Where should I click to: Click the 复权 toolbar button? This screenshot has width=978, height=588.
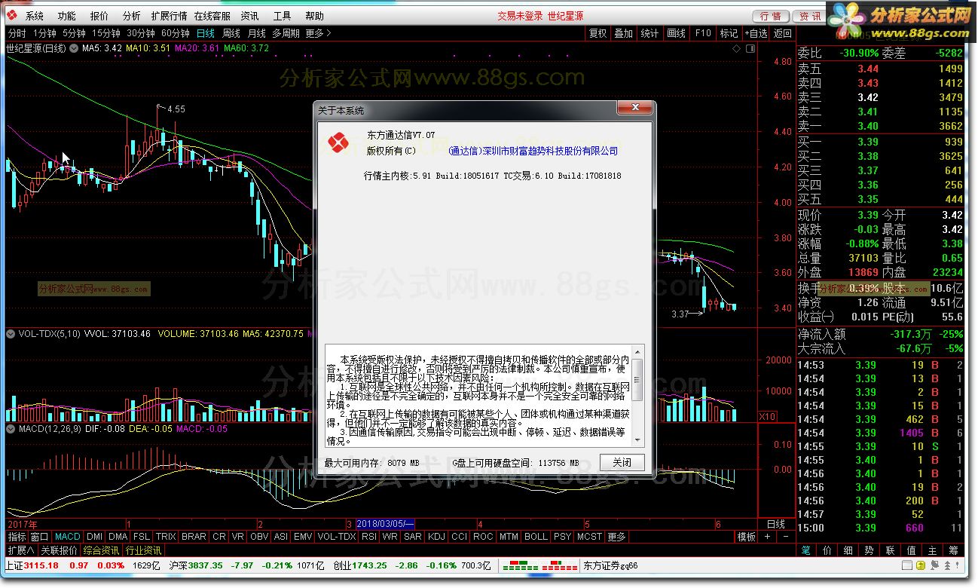point(597,33)
